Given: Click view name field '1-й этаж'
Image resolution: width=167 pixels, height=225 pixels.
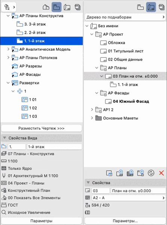Looking at the screenshot, I should click(x=54, y=147).
